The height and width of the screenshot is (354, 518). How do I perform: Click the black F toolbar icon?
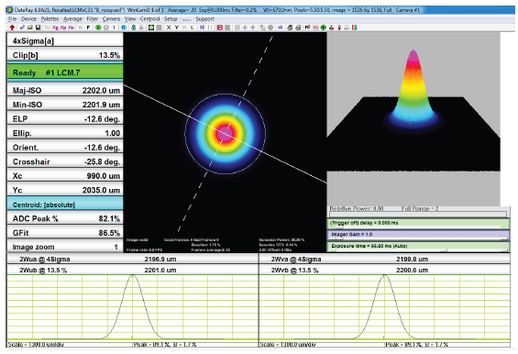[88, 28]
